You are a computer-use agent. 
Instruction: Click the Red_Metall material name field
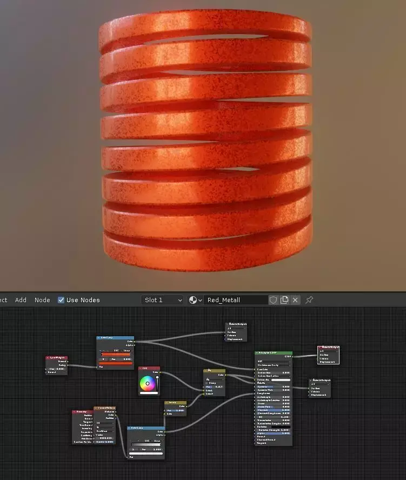click(236, 300)
